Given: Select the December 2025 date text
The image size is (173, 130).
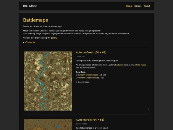Looking at the screenshot, I should [81, 124].
